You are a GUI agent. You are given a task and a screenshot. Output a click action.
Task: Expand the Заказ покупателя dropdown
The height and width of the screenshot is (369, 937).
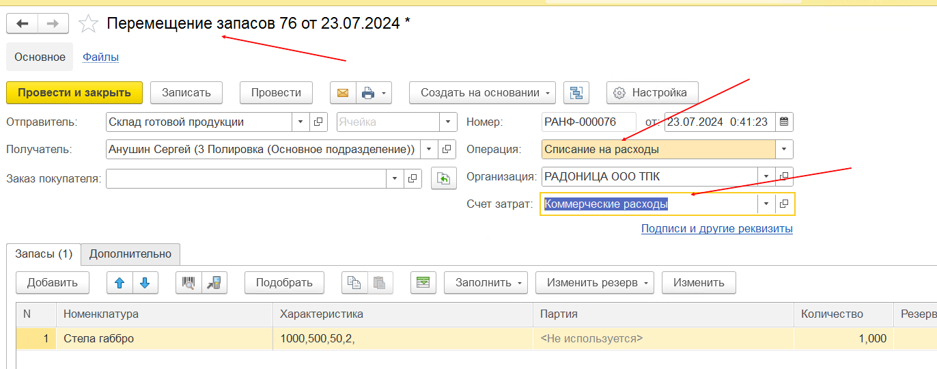tap(395, 179)
